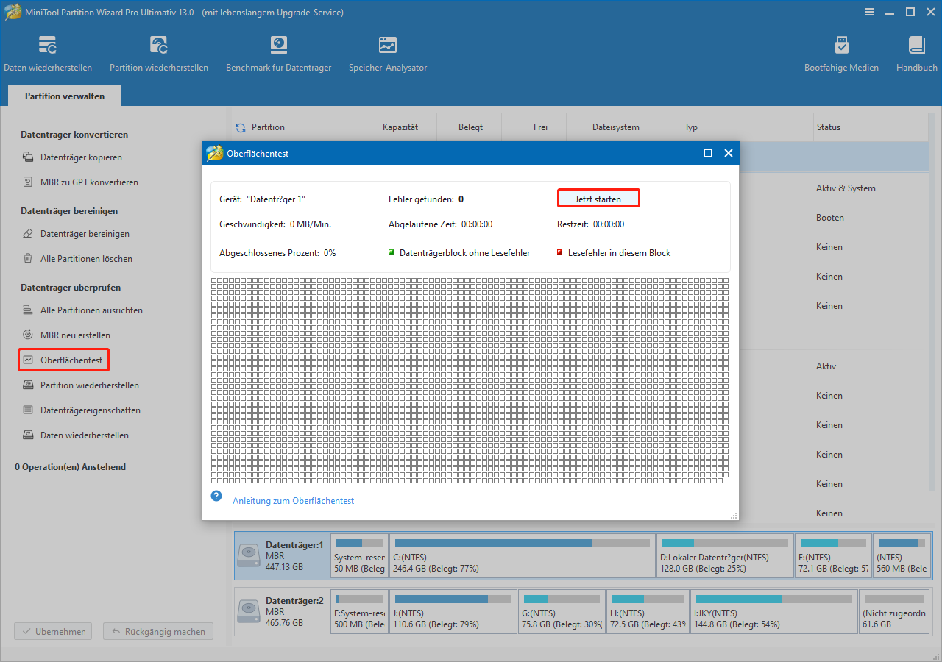This screenshot has height=662, width=942.
Task: Select the C:(NTFS) partition block
Action: (x=522, y=555)
